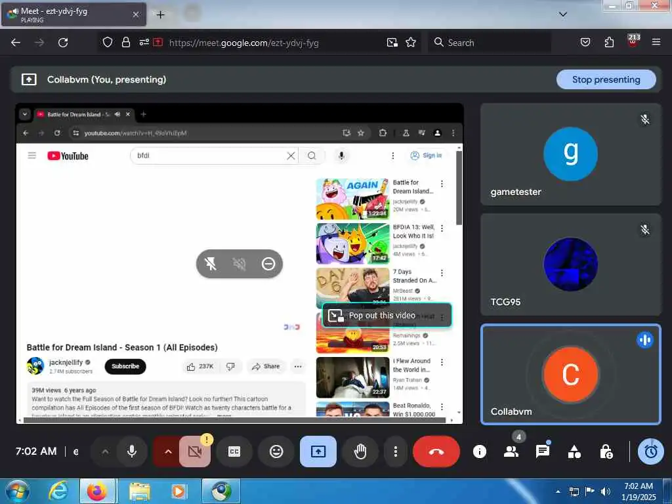Expand video settings chevron beside camera
Screen dimensions: 672x504
[x=168, y=451]
